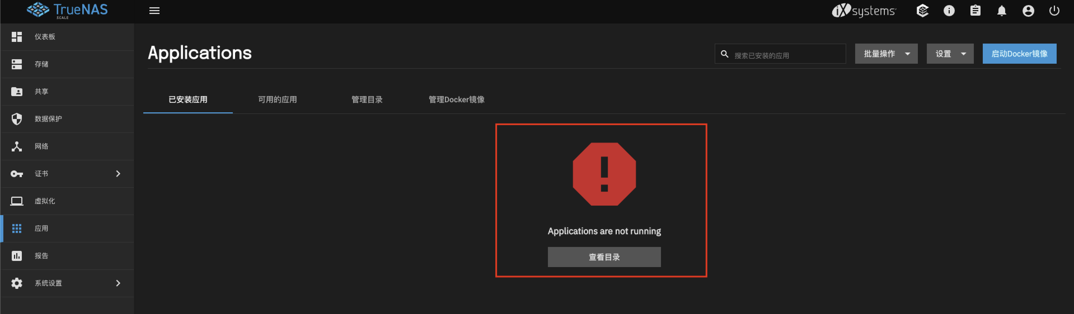The width and height of the screenshot is (1074, 314).
Task: Open the tasks clipboard icon
Action: 975,11
